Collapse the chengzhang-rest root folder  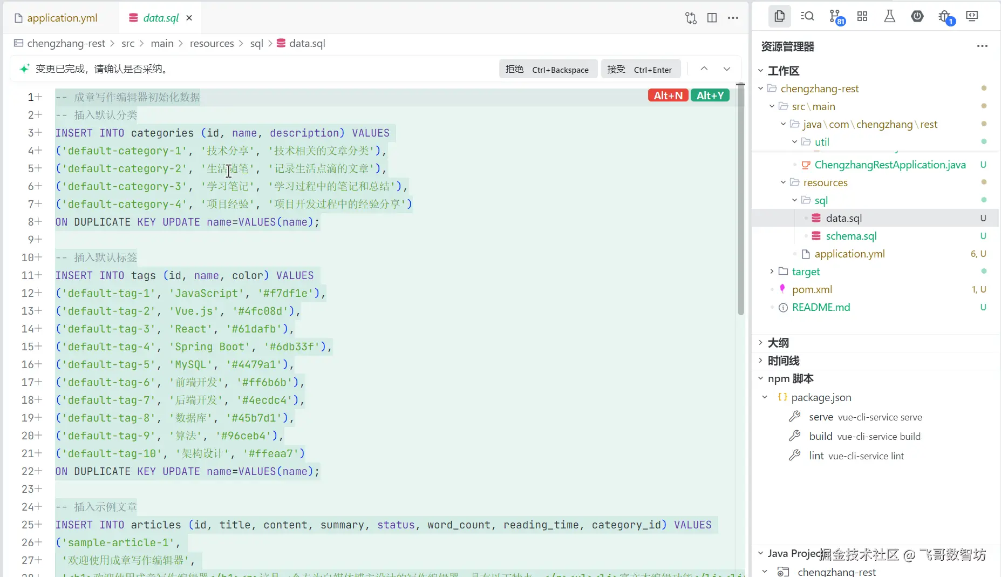(x=760, y=89)
